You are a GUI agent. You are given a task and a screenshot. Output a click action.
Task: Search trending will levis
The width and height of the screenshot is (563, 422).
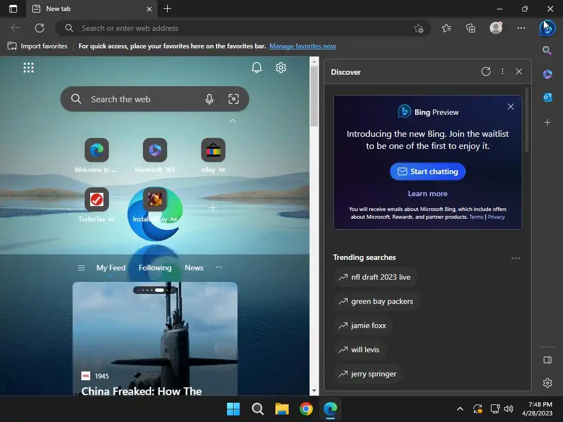[x=360, y=349]
